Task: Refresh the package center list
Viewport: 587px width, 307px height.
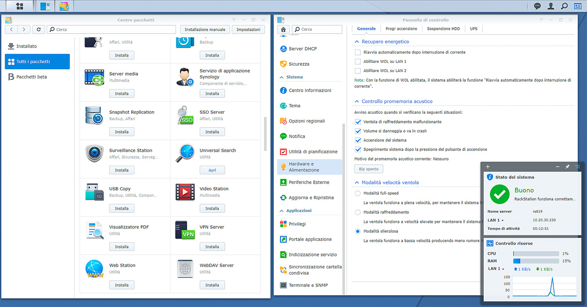Action: click(39, 29)
